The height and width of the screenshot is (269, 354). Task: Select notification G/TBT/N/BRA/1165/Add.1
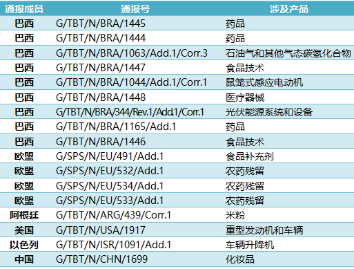(116, 127)
